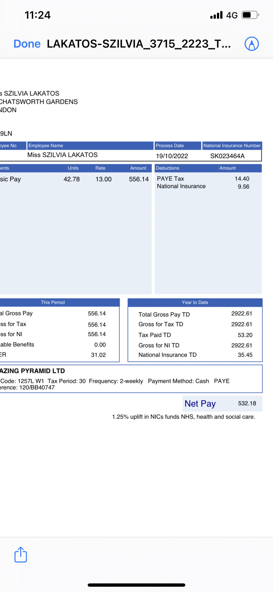
Task: Tap the Employee Name header
Action: coord(46,146)
